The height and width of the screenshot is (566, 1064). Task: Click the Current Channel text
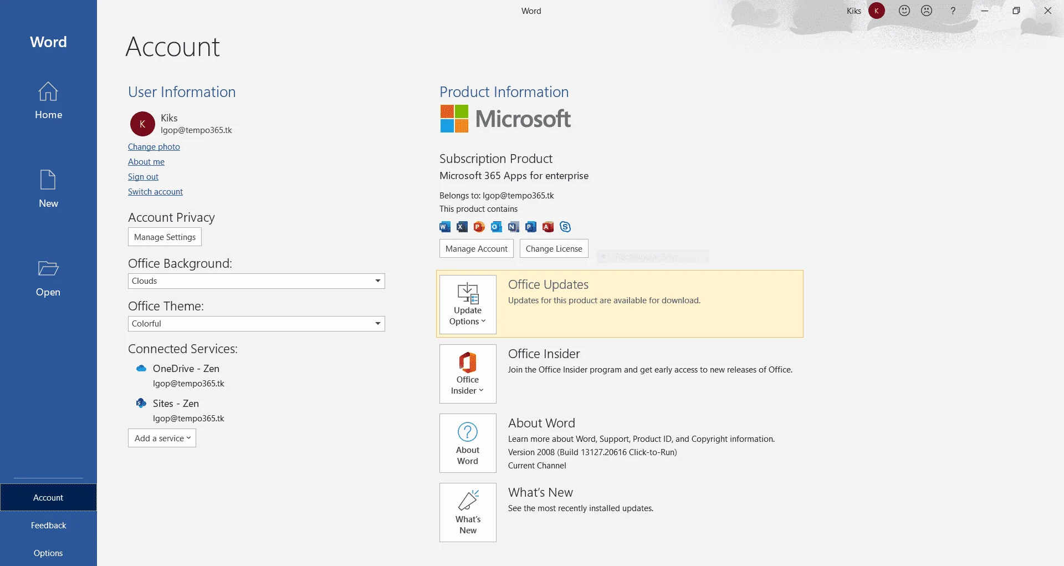point(537,466)
